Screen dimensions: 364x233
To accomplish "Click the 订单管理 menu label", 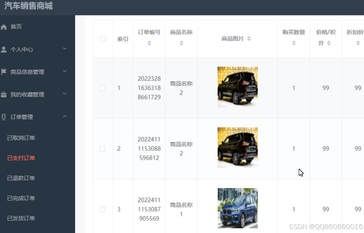I will [21, 117].
